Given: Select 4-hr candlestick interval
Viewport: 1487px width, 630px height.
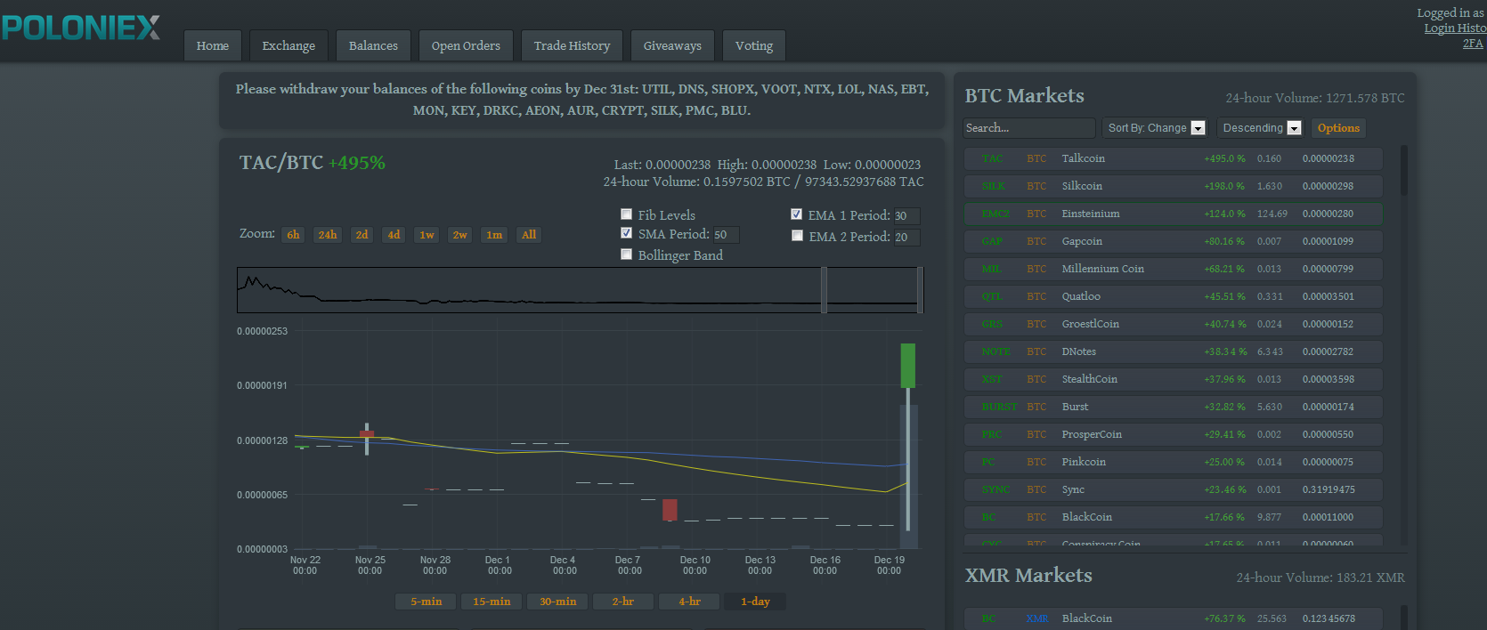Looking at the screenshot, I should click(x=689, y=602).
